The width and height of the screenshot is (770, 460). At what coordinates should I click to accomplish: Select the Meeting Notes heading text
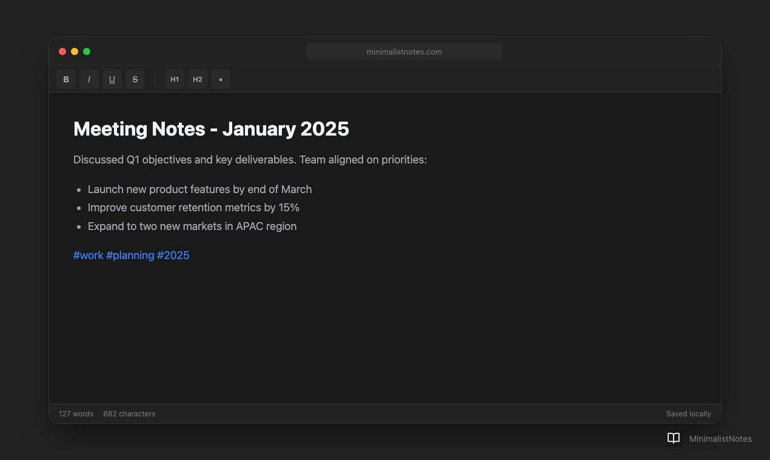(x=211, y=129)
